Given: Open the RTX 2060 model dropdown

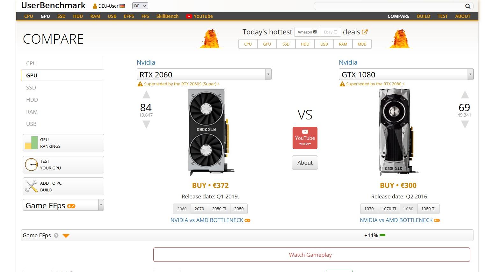Looking at the screenshot, I should pos(204,74).
